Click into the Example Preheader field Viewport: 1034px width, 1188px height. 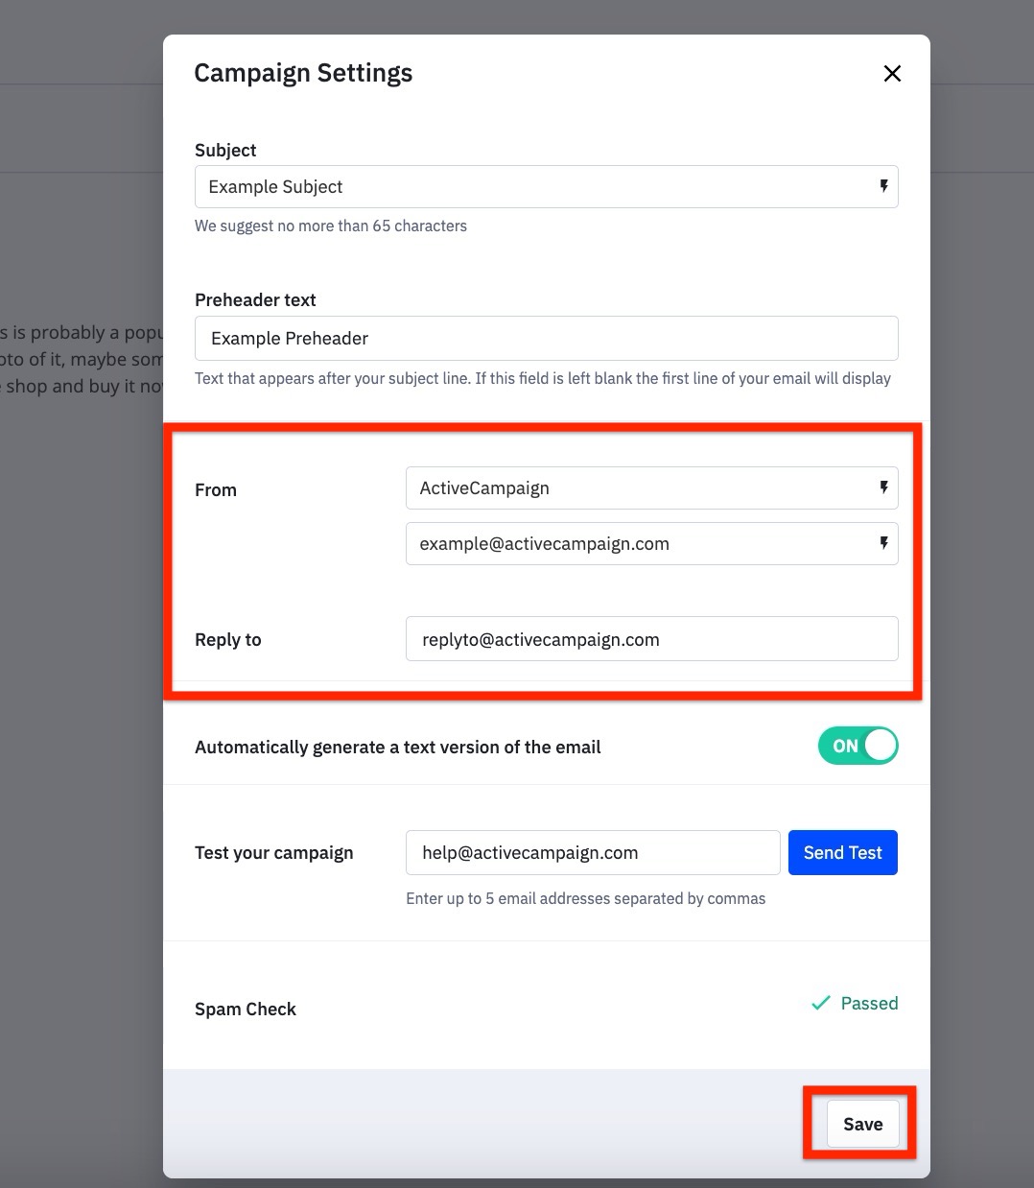[547, 339]
